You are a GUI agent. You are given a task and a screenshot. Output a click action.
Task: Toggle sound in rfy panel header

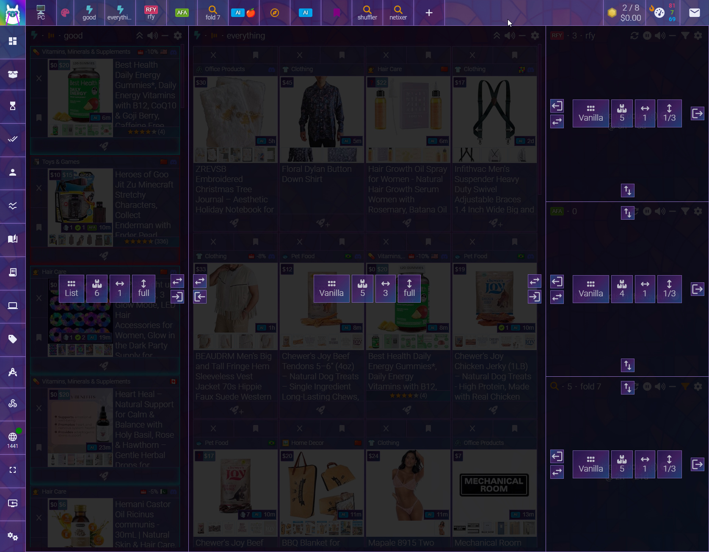[660, 36]
